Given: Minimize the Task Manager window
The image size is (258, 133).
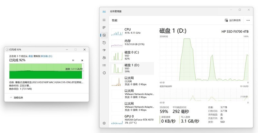Looking at the screenshot, I should click(231, 10).
